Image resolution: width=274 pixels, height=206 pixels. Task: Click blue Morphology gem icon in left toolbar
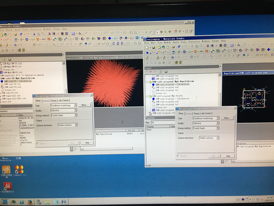coord(110,38)
